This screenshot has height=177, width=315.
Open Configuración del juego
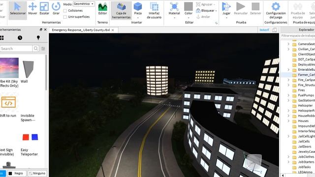(276, 10)
